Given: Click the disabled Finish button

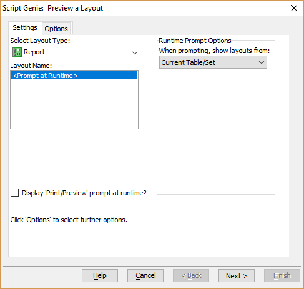Looking at the screenshot, I should [282, 275].
